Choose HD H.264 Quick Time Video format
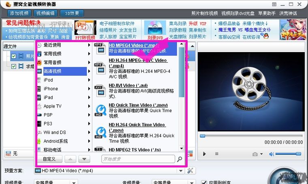The image size is (308, 184). click(x=137, y=127)
